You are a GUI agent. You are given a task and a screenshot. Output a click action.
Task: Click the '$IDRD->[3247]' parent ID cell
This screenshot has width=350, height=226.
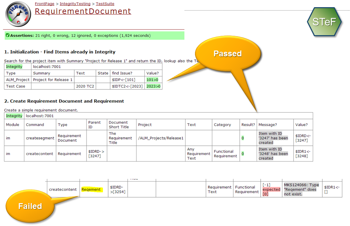[96, 154]
